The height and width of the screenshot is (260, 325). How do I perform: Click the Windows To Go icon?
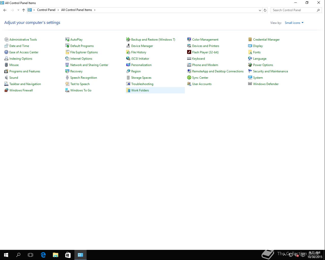pyautogui.click(x=67, y=90)
